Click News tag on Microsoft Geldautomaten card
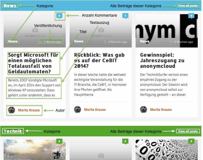This screenshot has height=160, width=203. pyautogui.click(x=13, y=41)
